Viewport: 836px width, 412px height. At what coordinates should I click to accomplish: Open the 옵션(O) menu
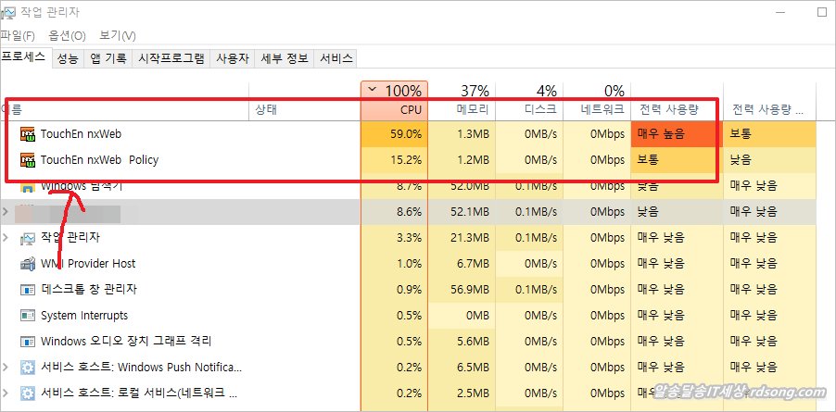[67, 36]
